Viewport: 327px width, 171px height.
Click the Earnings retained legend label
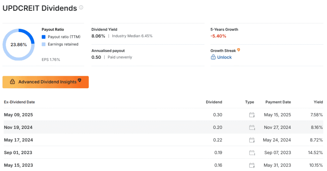coord(63,44)
